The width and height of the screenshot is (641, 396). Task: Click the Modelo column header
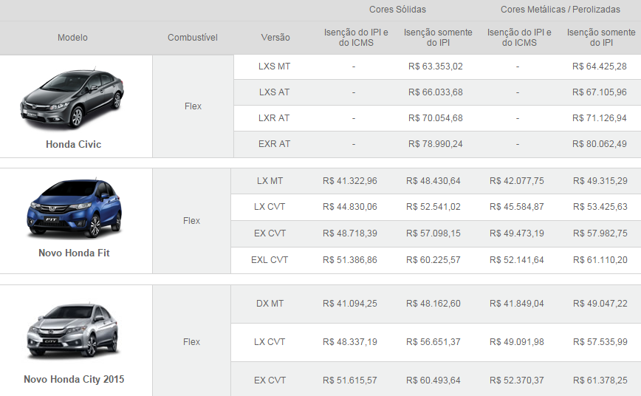coord(72,38)
